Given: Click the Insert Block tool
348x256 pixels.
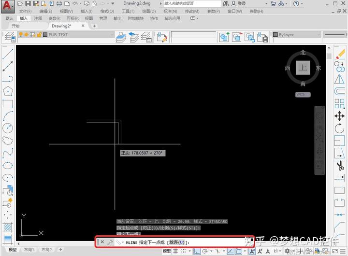Looking at the screenshot, I should (x=8, y=190).
